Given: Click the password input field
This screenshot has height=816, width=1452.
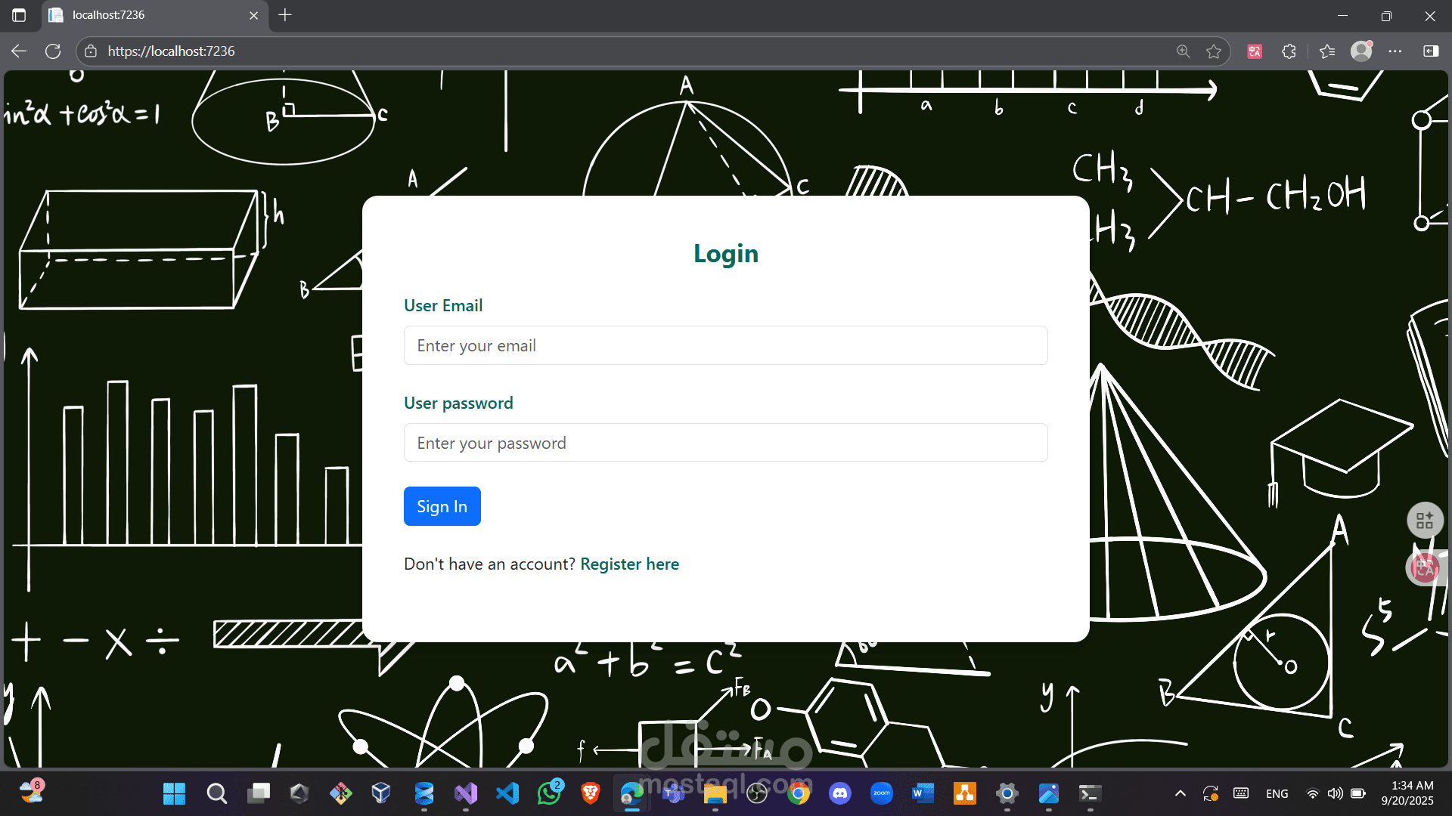Looking at the screenshot, I should [x=725, y=443].
